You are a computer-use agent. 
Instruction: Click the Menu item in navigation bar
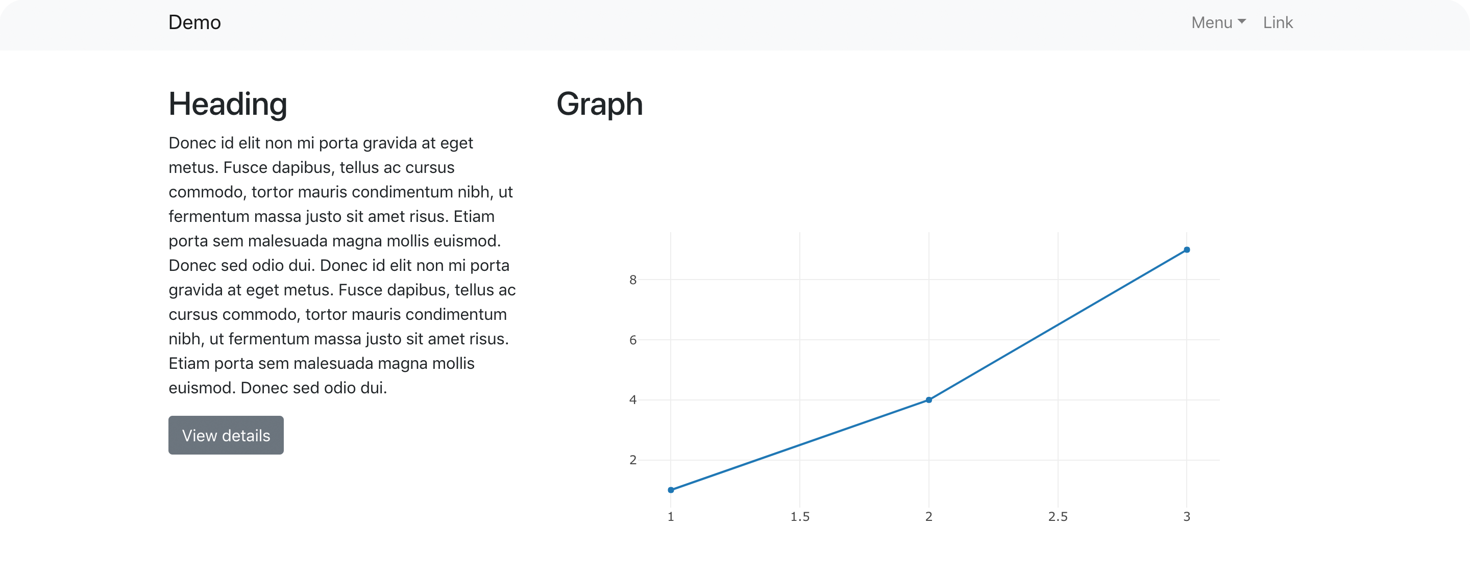click(x=1213, y=23)
